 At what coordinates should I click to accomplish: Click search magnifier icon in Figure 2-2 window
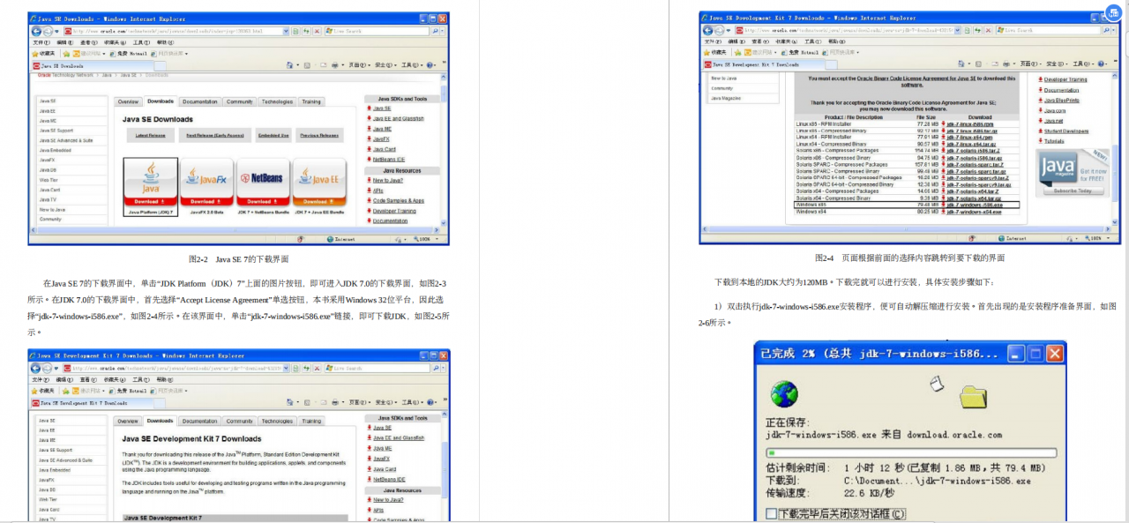(437, 31)
